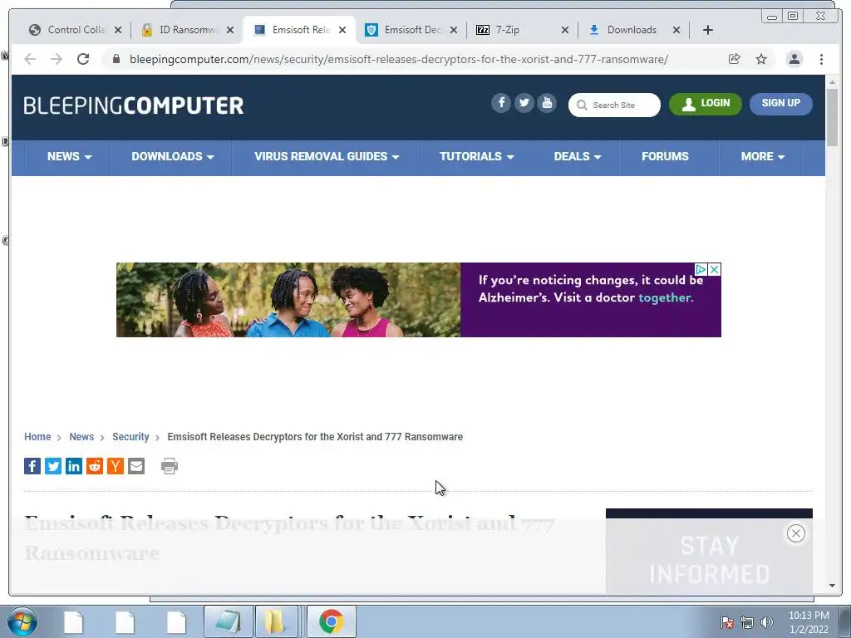Click the BleepingComputer Facebook header icon
Screen dimensions: 851x638
[x=501, y=102]
